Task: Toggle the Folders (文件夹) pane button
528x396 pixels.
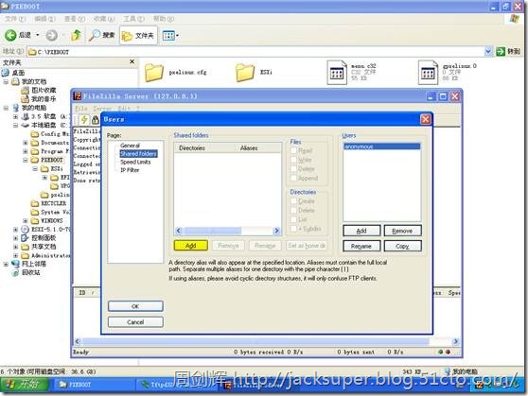Action: point(138,35)
